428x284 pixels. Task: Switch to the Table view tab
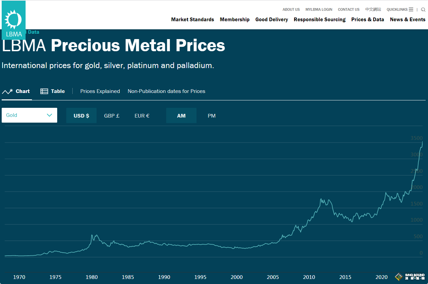[58, 91]
